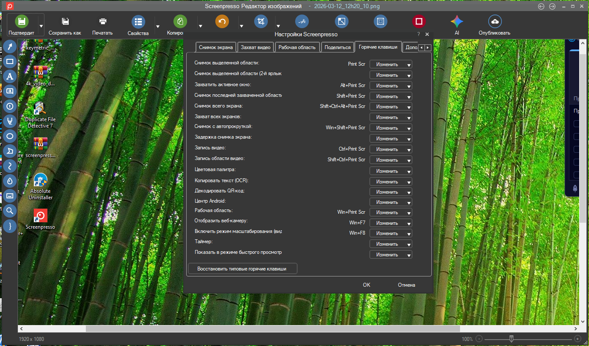The image size is (589, 346).
Task: Select the Text tool with letter A
Action: click(x=10, y=76)
